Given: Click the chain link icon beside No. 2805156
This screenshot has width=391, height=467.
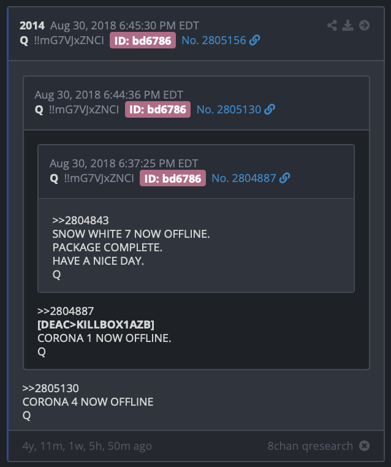Looking at the screenshot, I should tap(254, 40).
